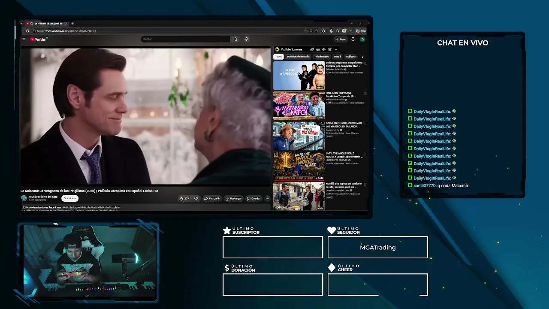Open the browser three-dot settings menu
This screenshot has height=309, width=549.
(x=350, y=31)
